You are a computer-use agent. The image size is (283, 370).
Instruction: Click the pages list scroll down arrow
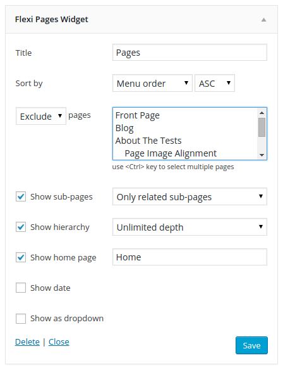(x=262, y=155)
